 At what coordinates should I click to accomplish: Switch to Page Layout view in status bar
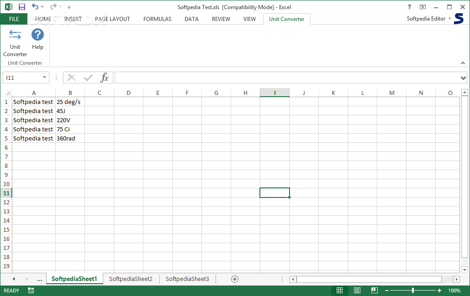tap(357, 291)
